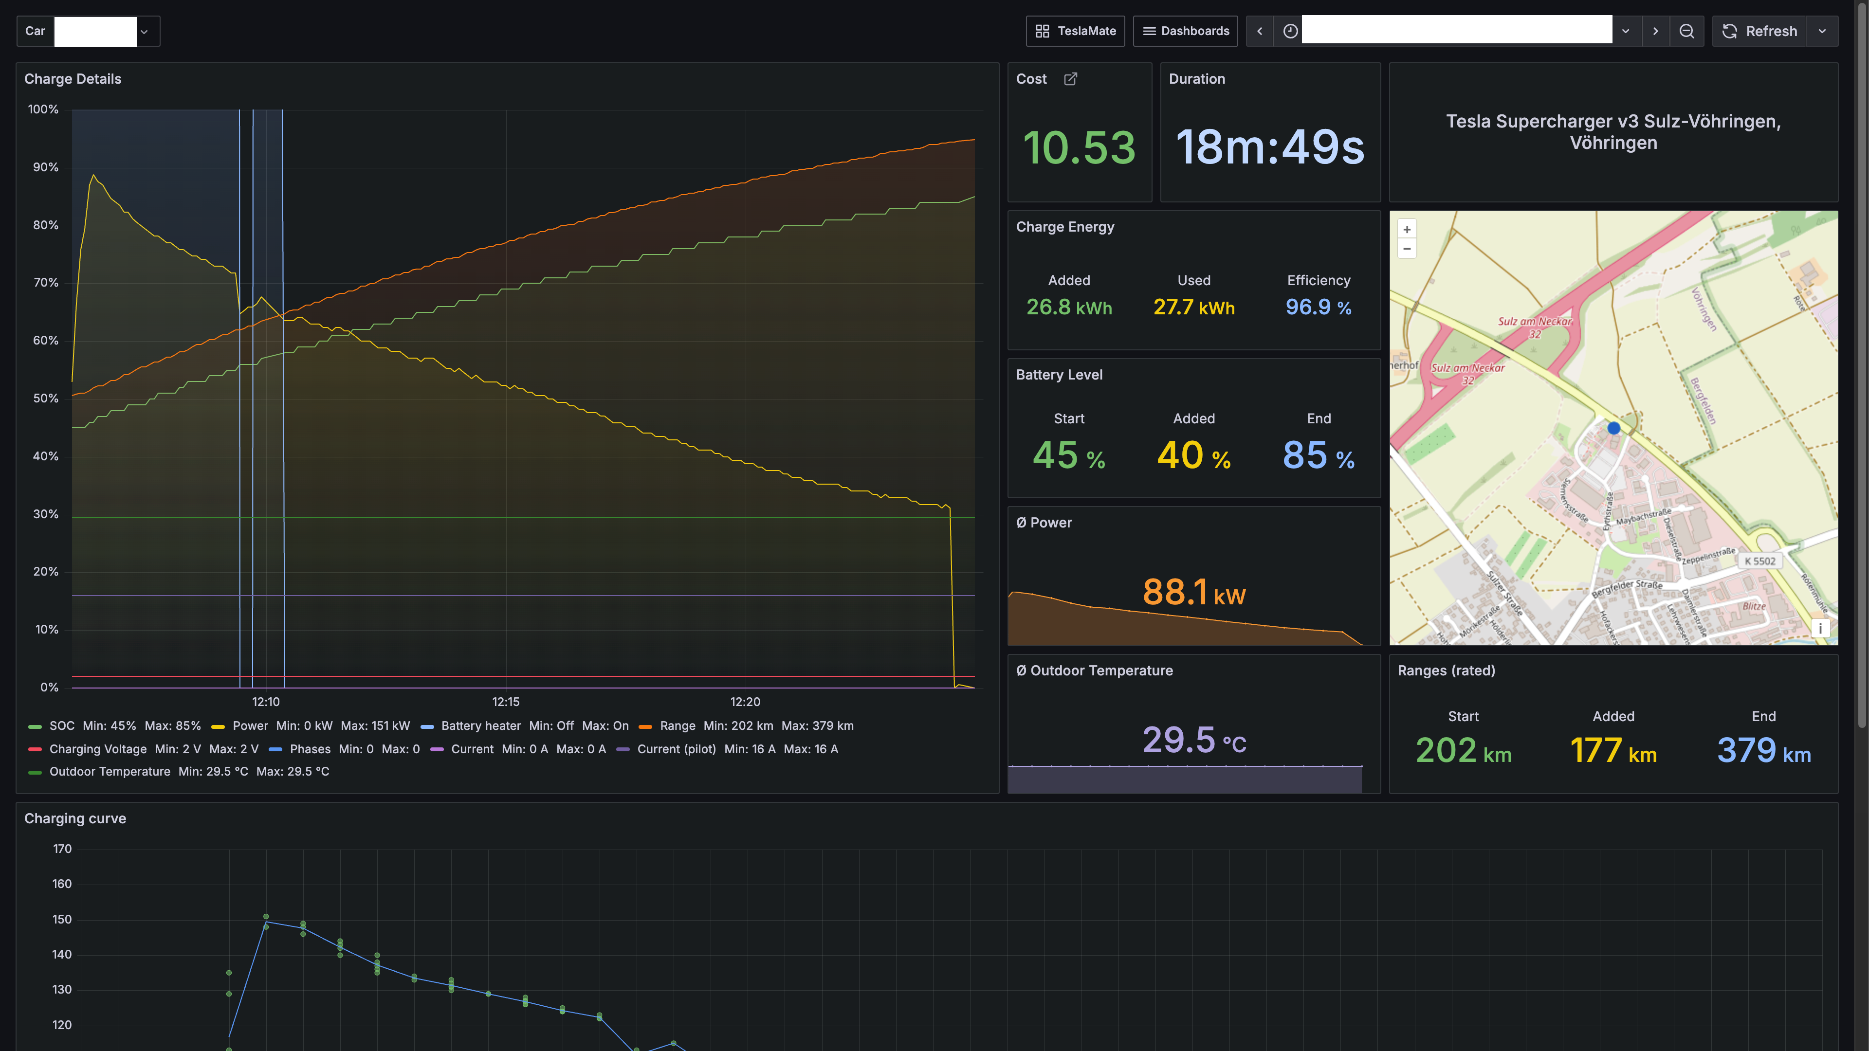
Task: Click the Refresh button
Action: pyautogui.click(x=1759, y=31)
